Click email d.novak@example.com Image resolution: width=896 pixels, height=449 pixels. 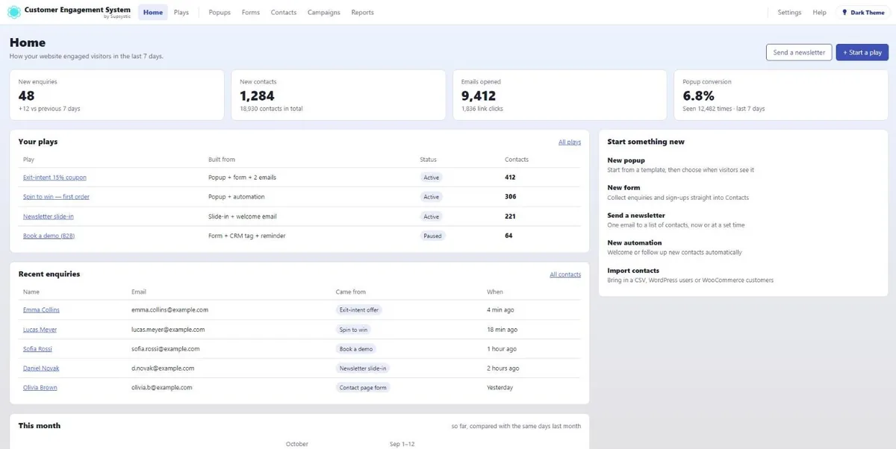pyautogui.click(x=163, y=368)
